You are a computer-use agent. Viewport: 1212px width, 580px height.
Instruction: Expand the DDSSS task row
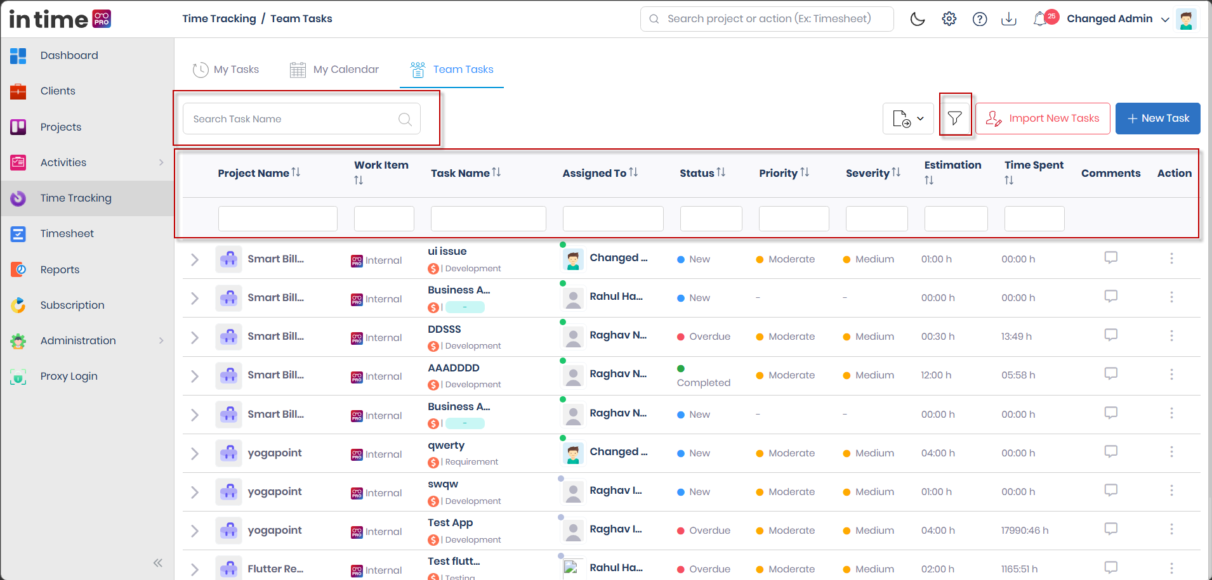coord(195,337)
